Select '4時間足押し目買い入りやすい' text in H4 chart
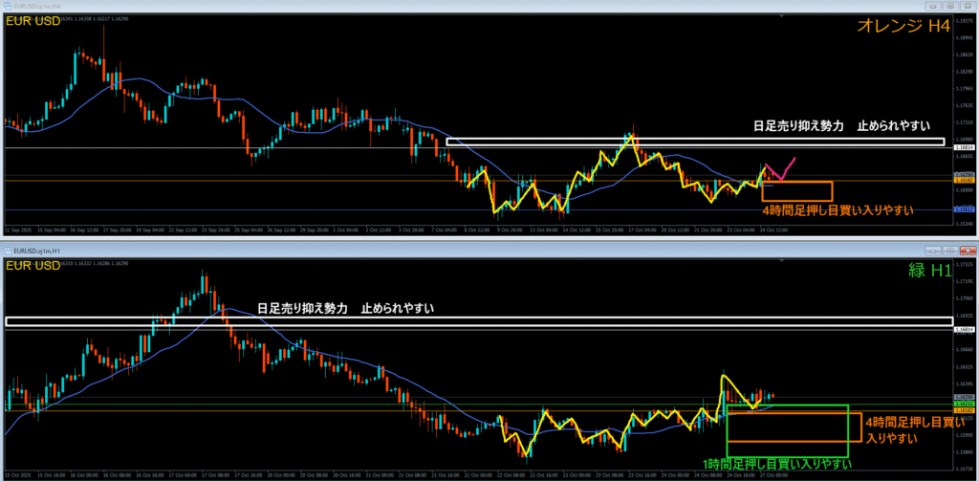 pos(838,209)
